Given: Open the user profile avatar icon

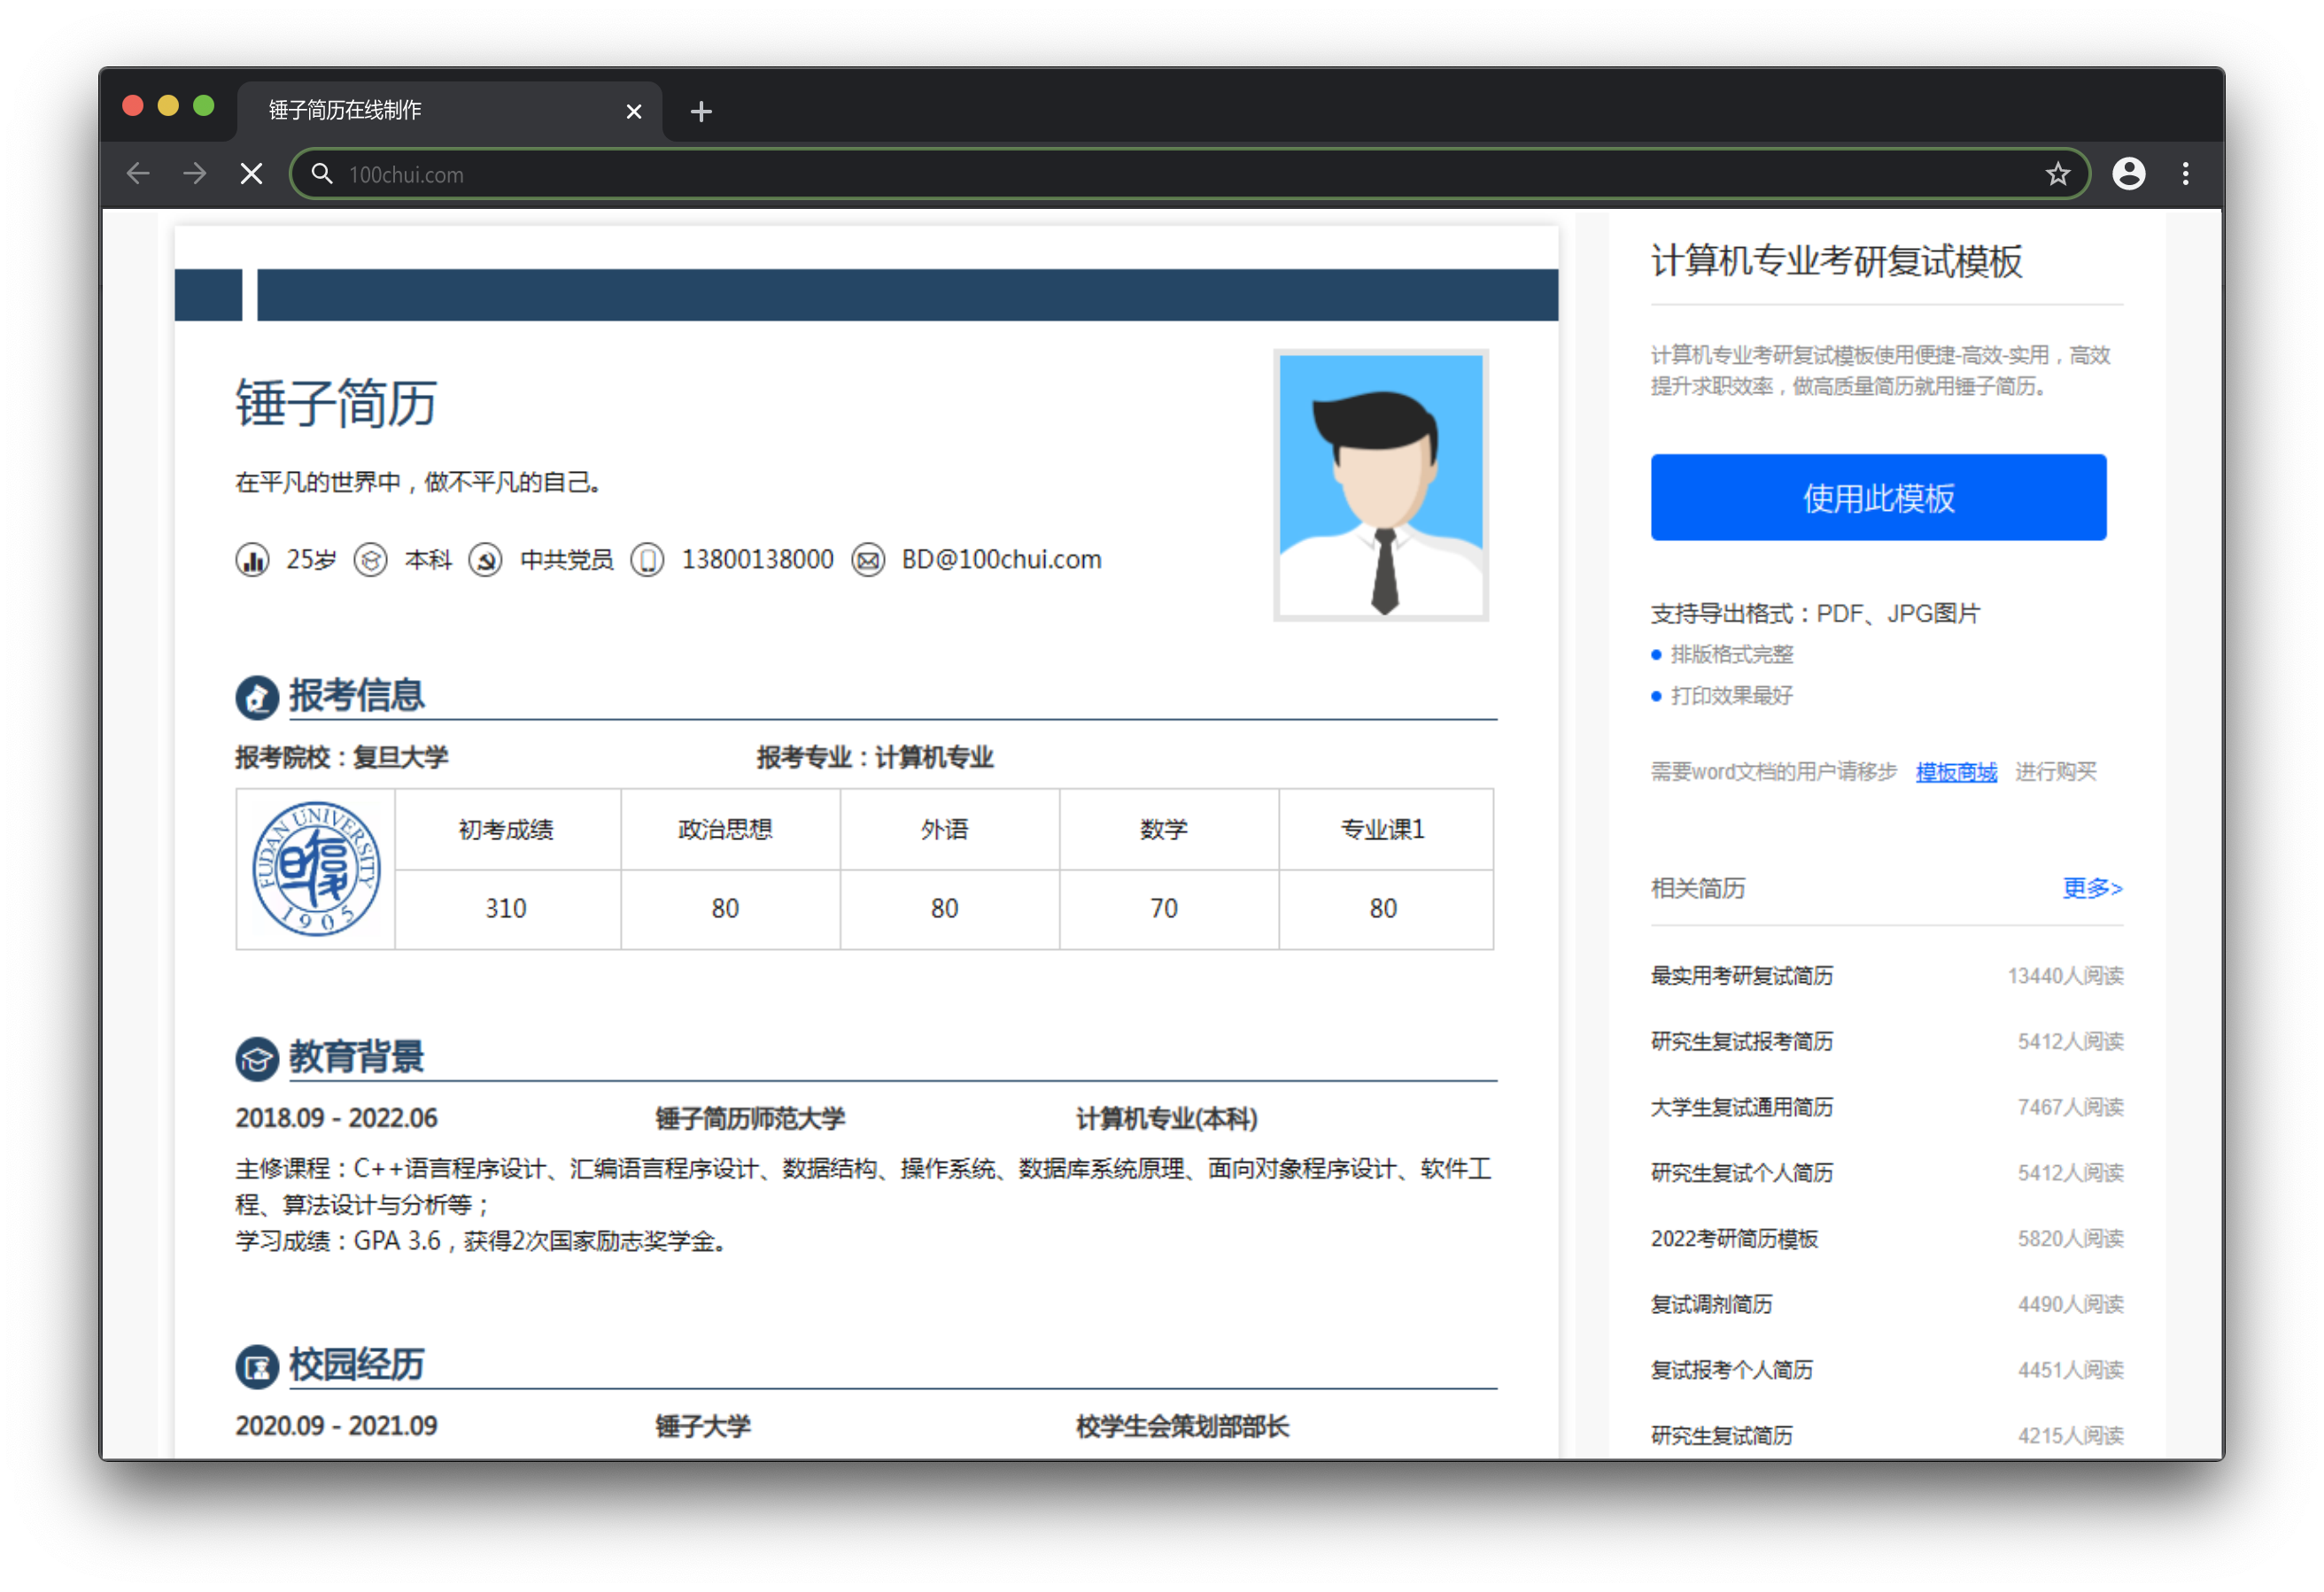Looking at the screenshot, I should click(x=2129, y=174).
